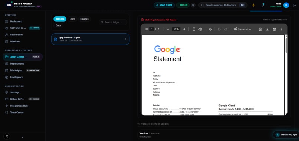
Task: Click the logout icon
Action: 294,5
